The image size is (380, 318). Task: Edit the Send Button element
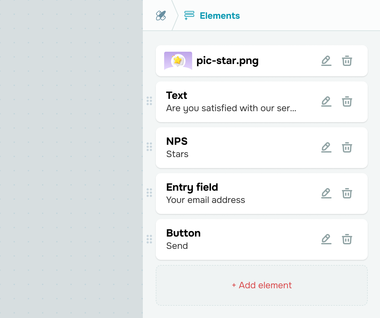[326, 239]
